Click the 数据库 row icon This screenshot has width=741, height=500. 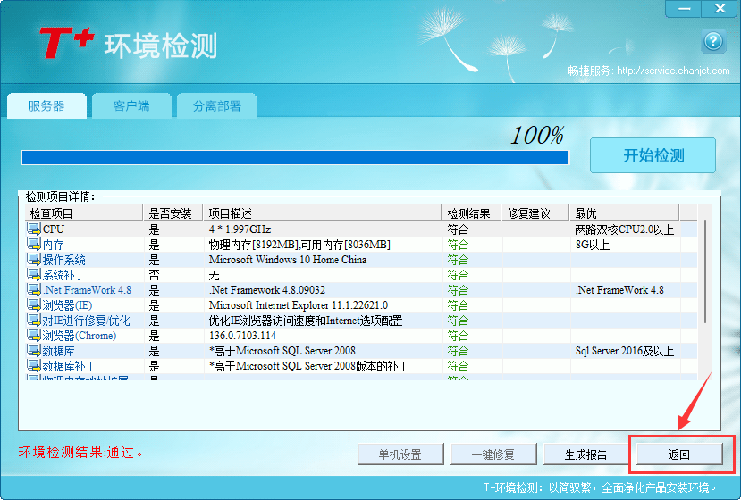[x=34, y=350]
